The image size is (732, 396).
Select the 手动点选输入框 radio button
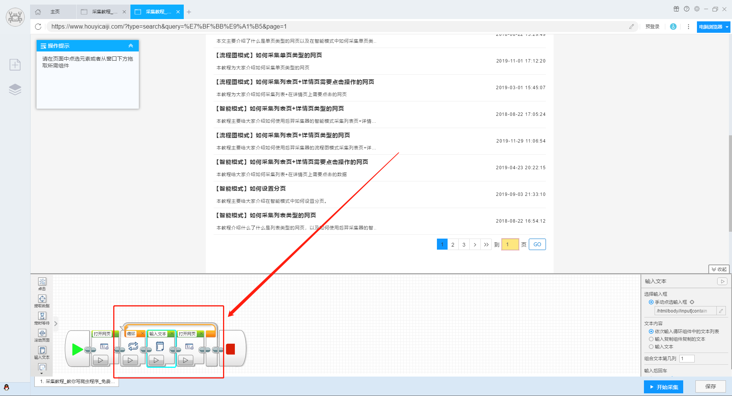click(x=651, y=302)
